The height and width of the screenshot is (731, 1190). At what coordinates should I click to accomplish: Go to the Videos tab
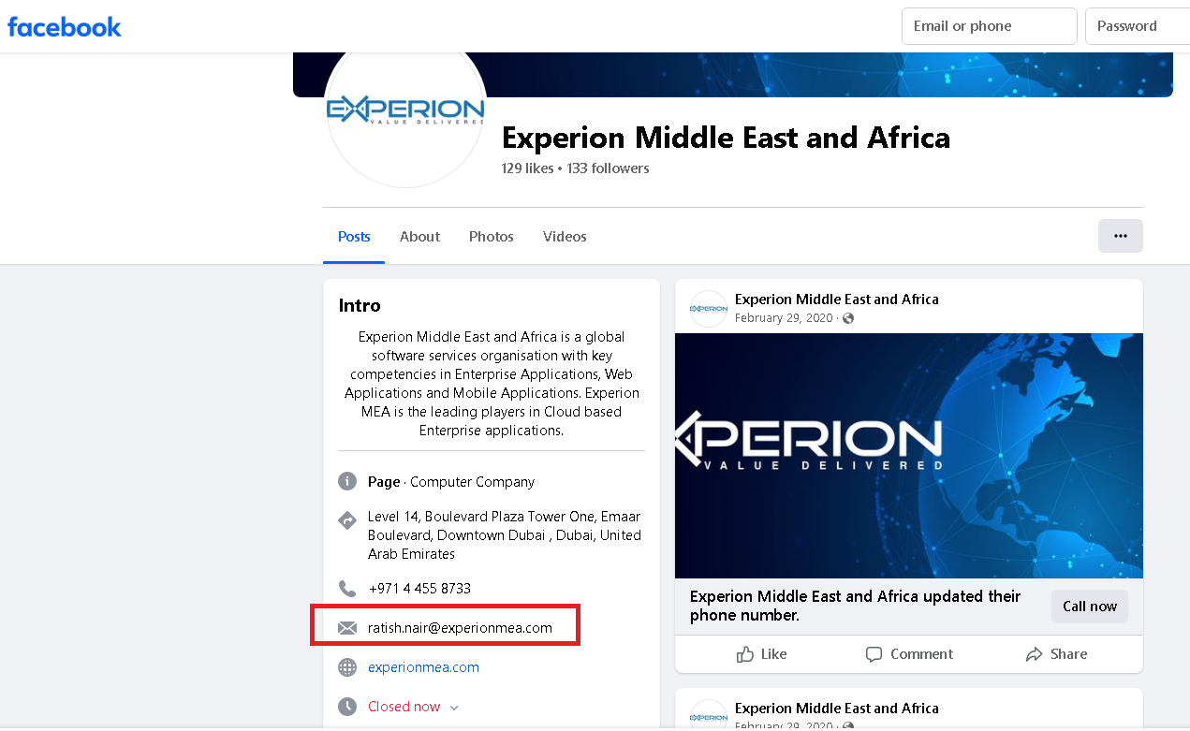pyautogui.click(x=565, y=237)
